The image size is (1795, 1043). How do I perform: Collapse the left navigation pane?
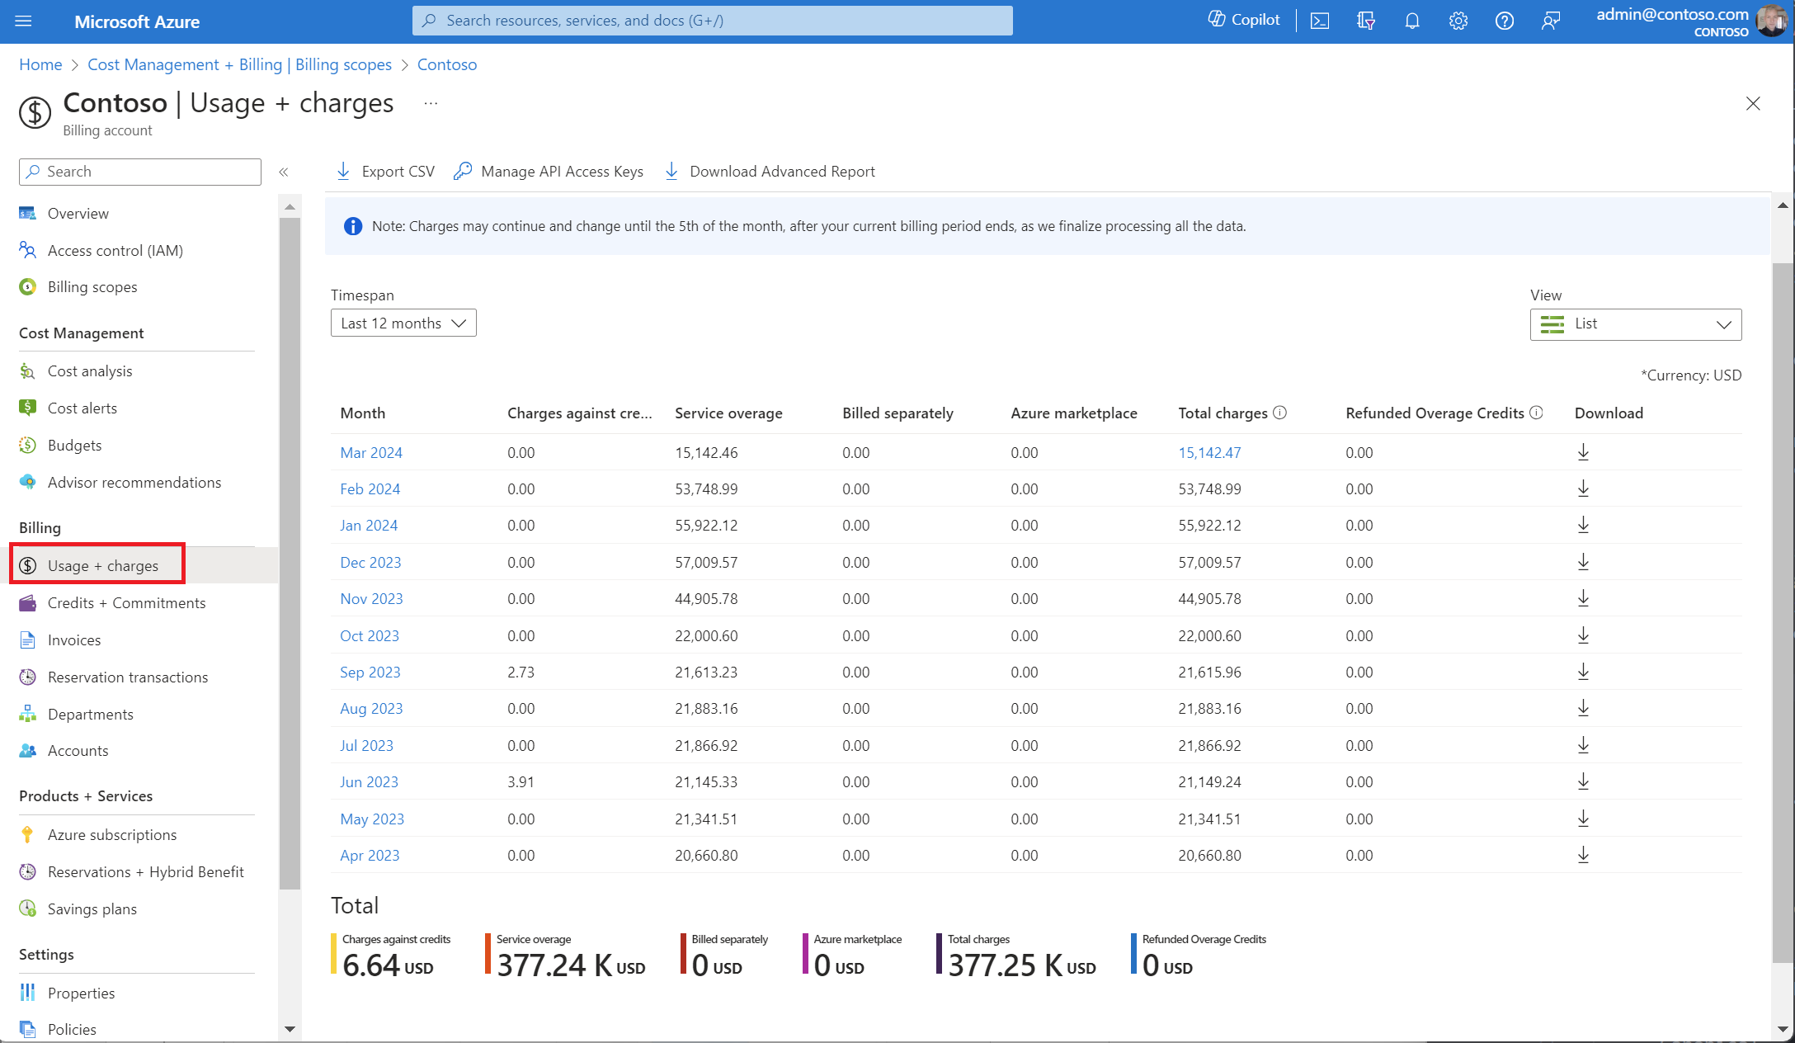coord(284,172)
